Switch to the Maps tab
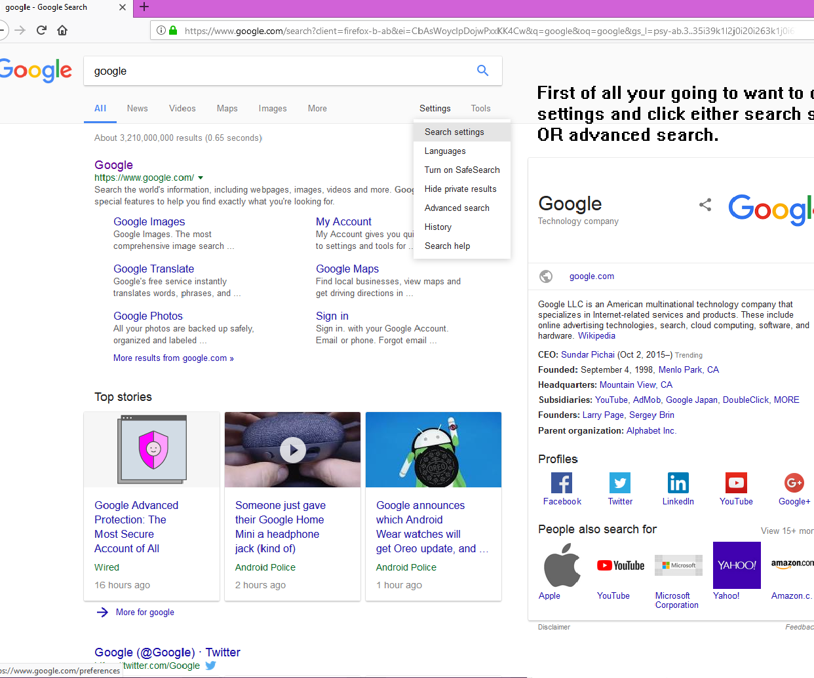 click(x=227, y=108)
